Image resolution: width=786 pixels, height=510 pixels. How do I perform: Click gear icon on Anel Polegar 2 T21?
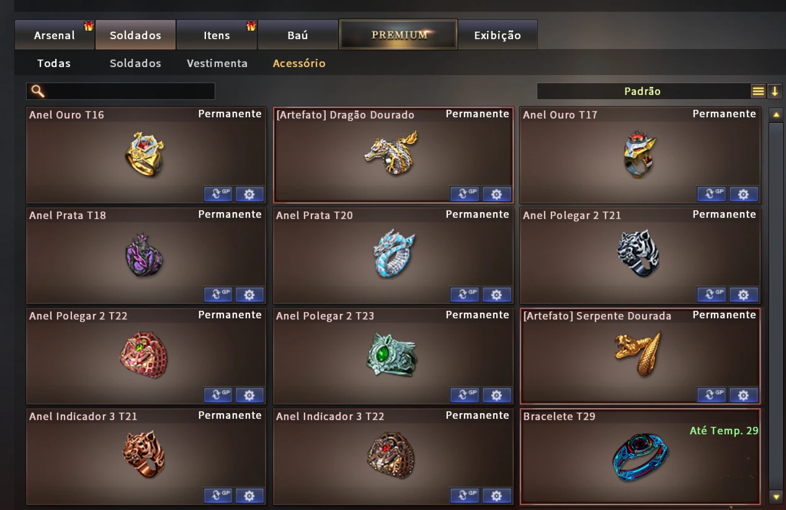click(744, 294)
